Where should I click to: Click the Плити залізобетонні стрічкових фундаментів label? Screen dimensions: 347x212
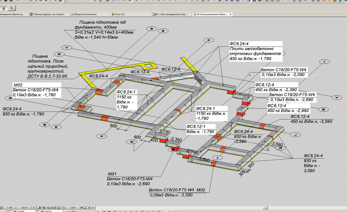[x=255, y=51]
